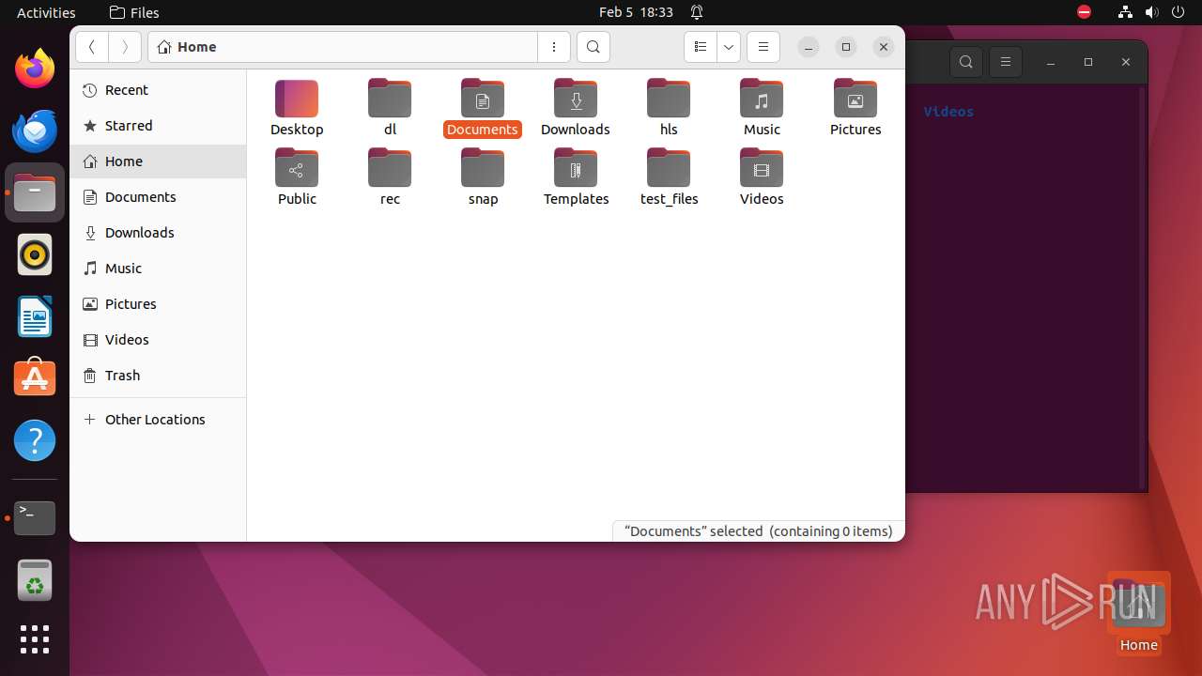This screenshot has width=1202, height=676.
Task: Open Videos in the sidebar
Action: tap(158, 340)
